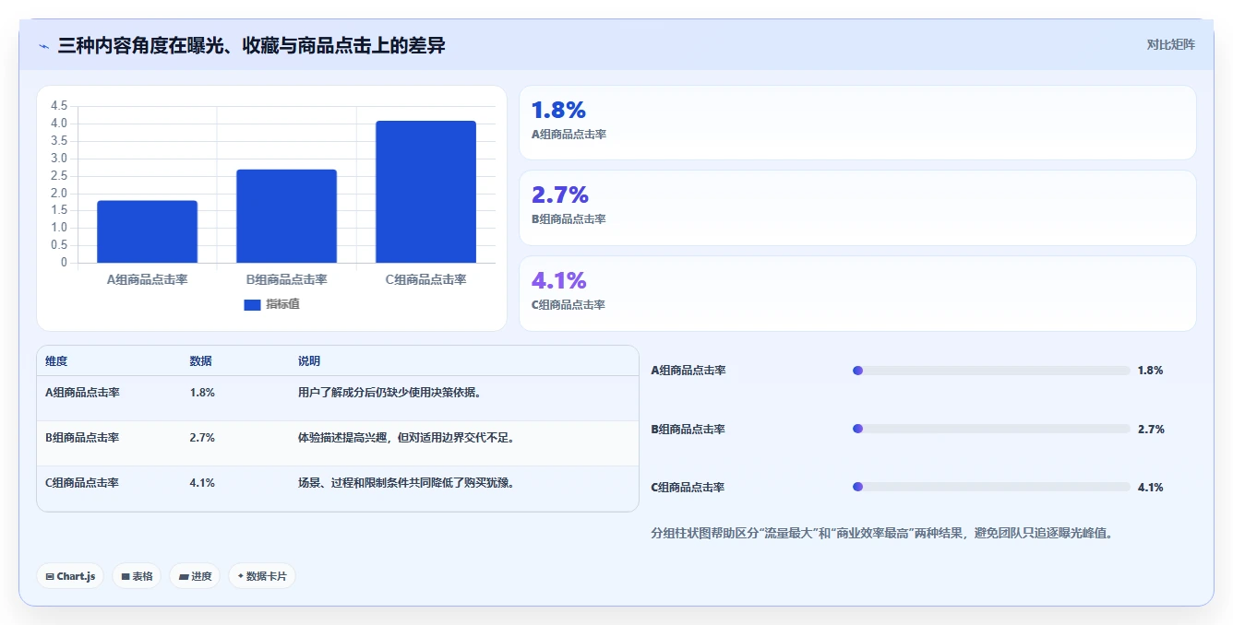
Task: Click the lightning icon beside the title
Action: click(x=43, y=45)
